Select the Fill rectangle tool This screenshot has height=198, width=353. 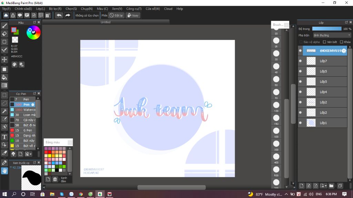[4, 69]
